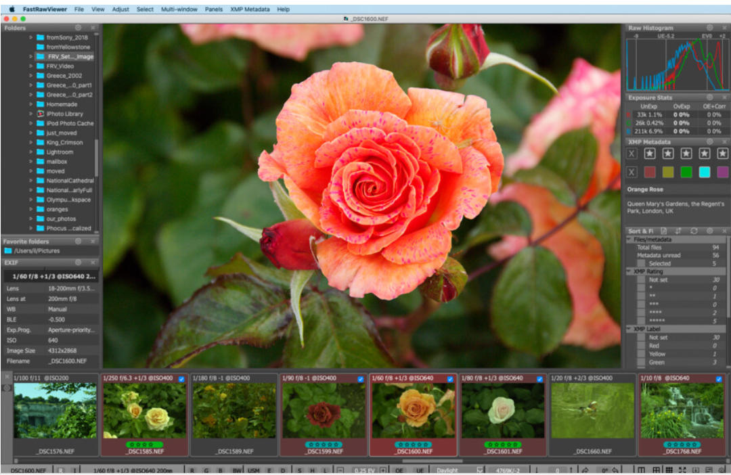Viewport: 731px width, 475px height.
Task: Open the Multi-window menu
Action: [179, 9]
